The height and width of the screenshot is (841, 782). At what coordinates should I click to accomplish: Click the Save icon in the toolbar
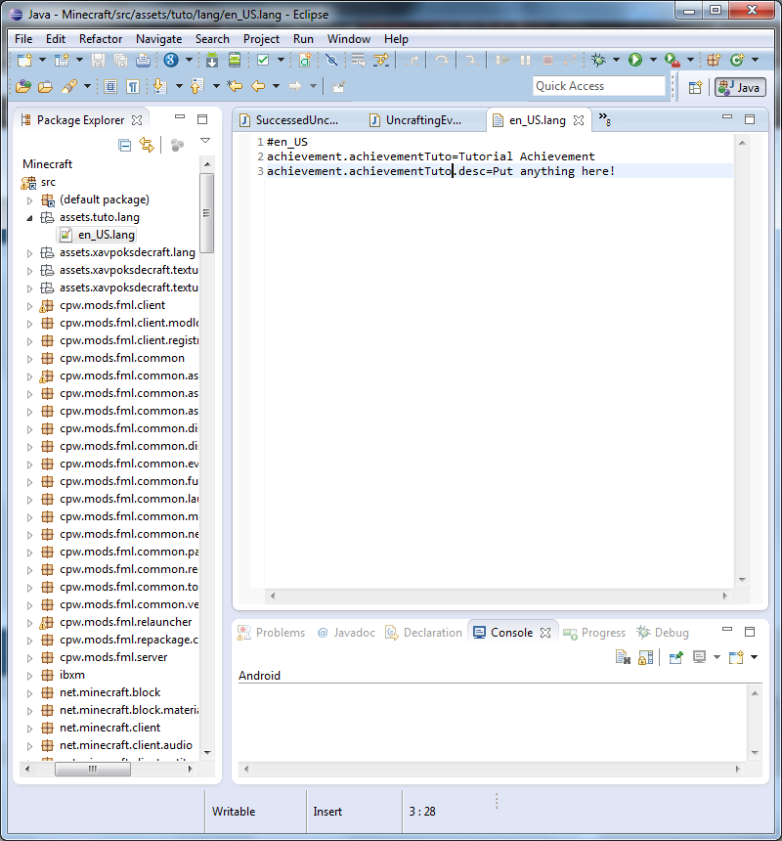pyautogui.click(x=98, y=61)
